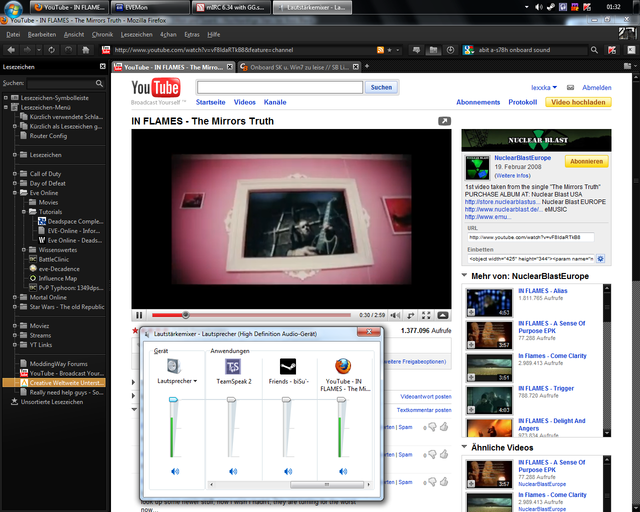
Task: Click the TeamSpeak 2 application icon
Action: 233,366
